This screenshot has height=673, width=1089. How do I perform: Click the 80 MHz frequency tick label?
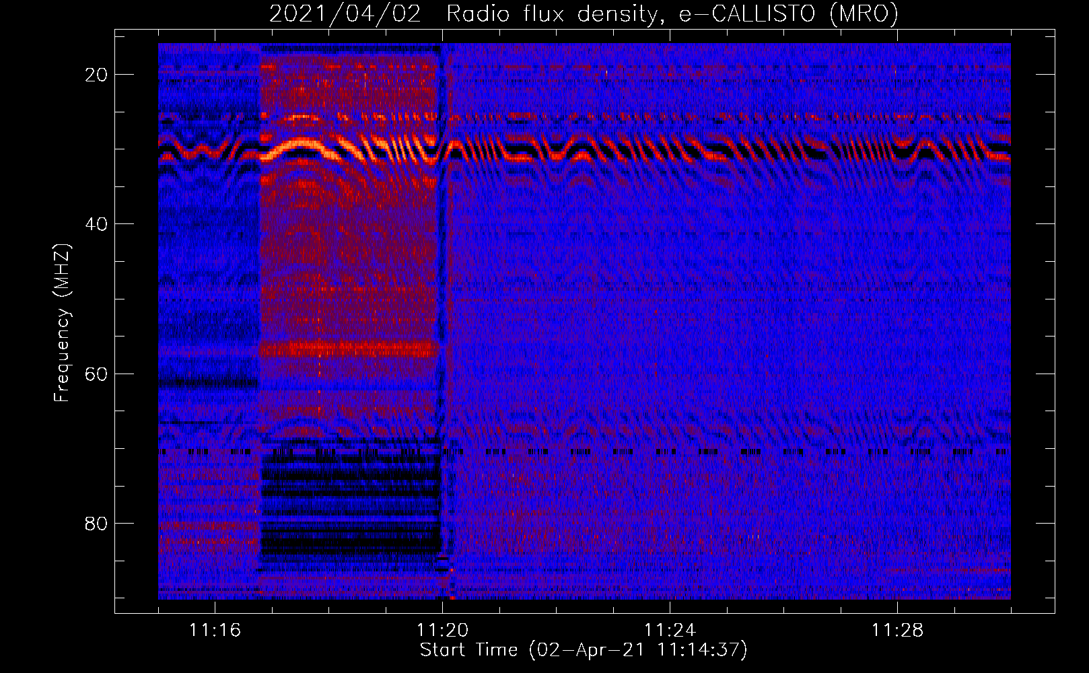[97, 523]
